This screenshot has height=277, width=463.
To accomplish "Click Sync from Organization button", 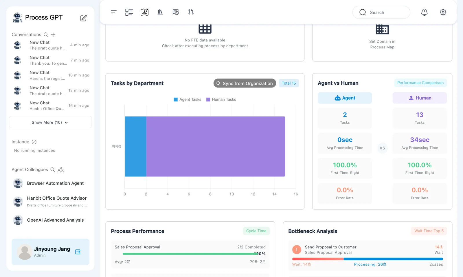I will (245, 83).
